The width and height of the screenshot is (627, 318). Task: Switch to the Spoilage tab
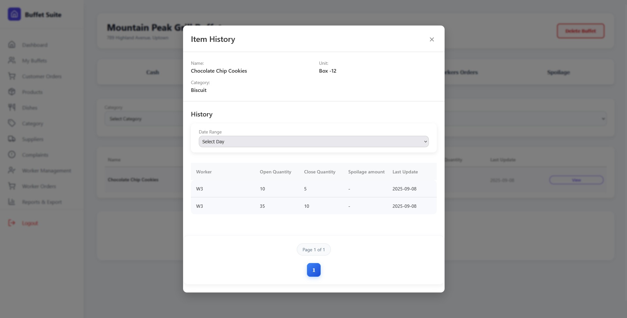tap(558, 72)
